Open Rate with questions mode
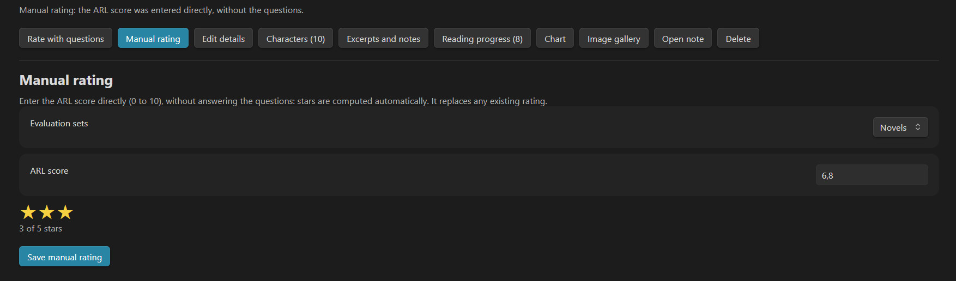The width and height of the screenshot is (956, 281). [x=65, y=38]
